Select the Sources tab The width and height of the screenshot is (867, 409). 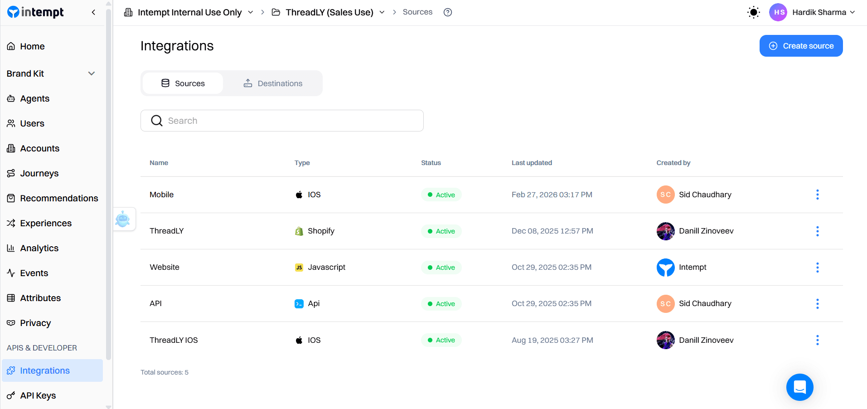click(183, 83)
